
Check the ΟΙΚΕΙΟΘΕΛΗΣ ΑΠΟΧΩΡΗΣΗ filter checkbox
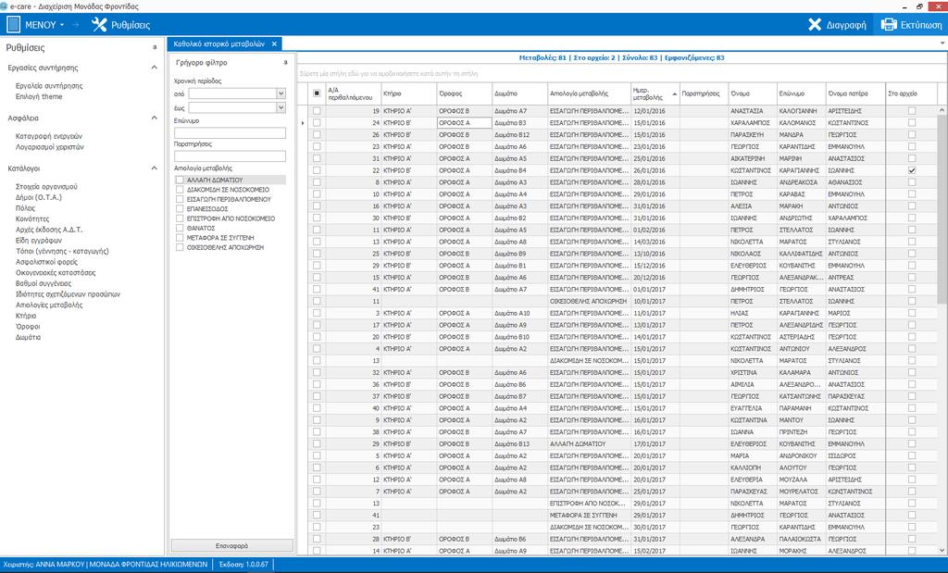coord(180,247)
